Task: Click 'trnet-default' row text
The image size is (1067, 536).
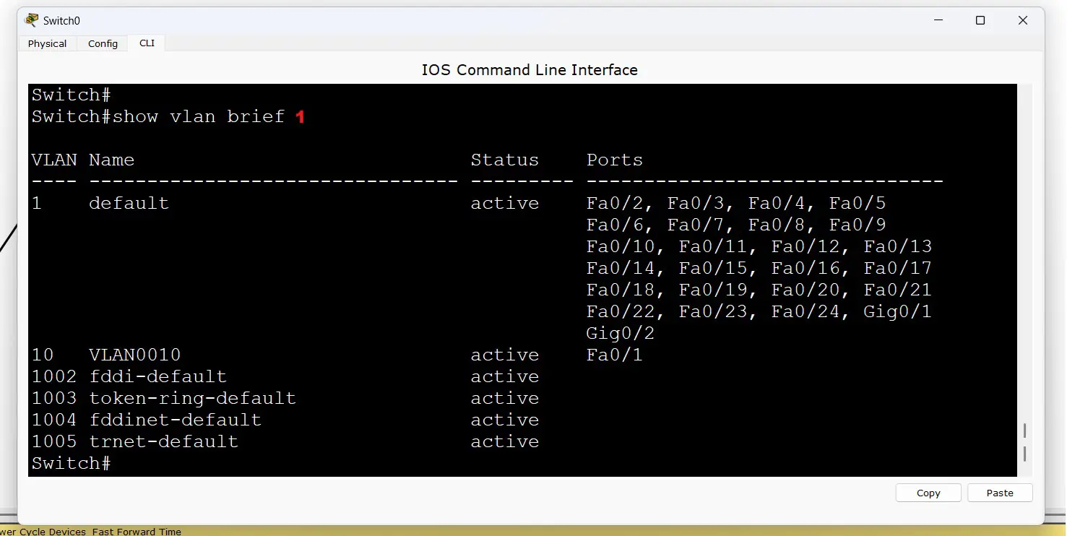Action: point(163,441)
